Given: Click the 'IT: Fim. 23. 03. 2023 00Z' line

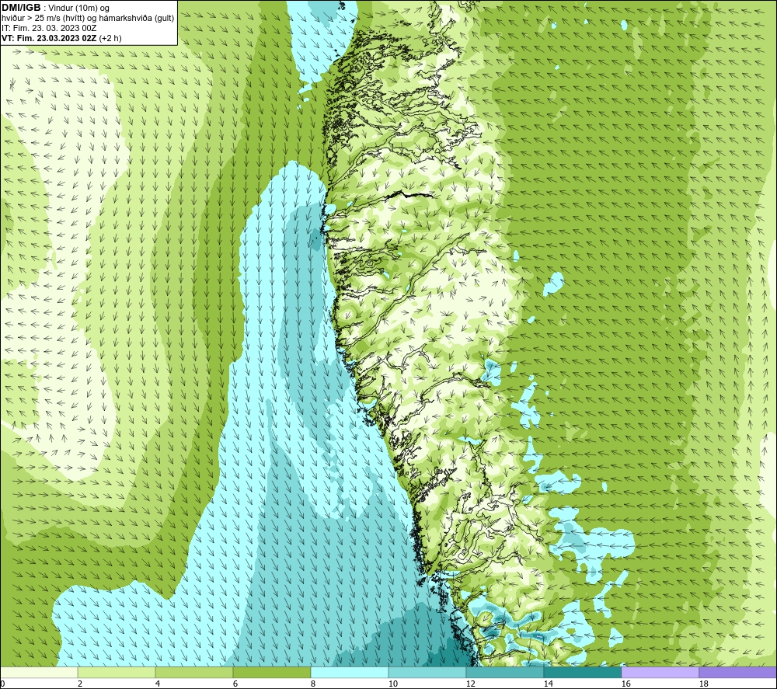Looking at the screenshot, I should click(x=49, y=28).
